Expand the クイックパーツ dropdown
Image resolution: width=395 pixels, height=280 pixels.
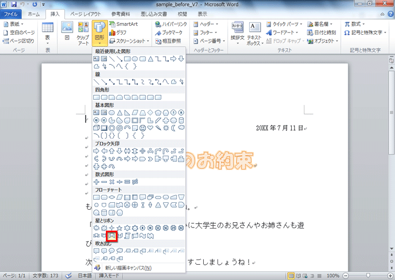[x=284, y=24]
